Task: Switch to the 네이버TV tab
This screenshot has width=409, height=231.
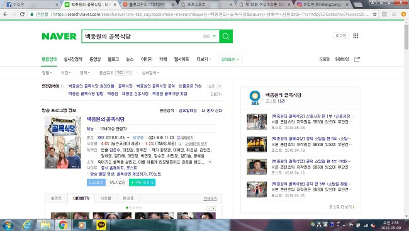Action: 81,198
